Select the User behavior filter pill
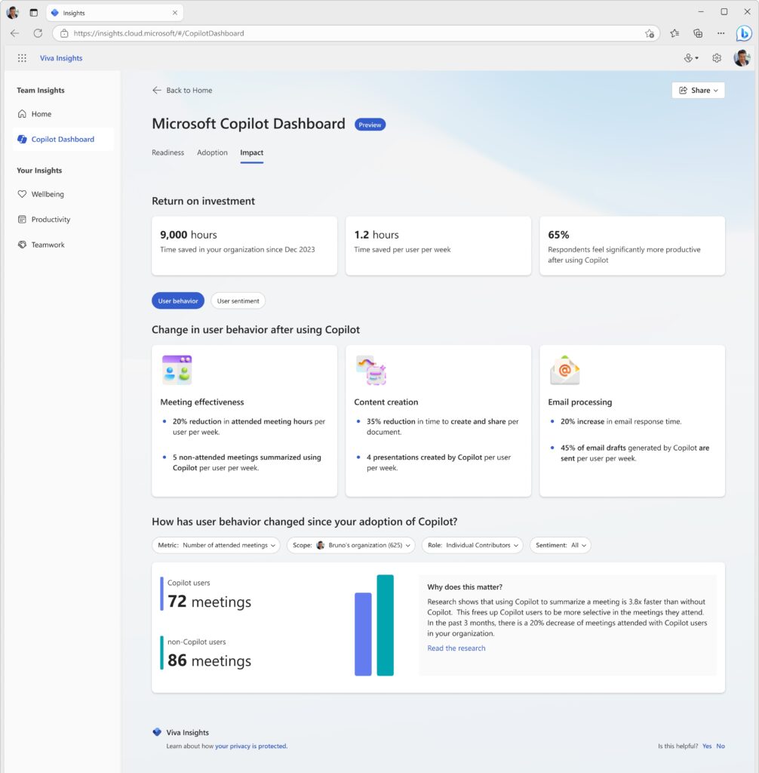The image size is (759, 773). point(177,300)
